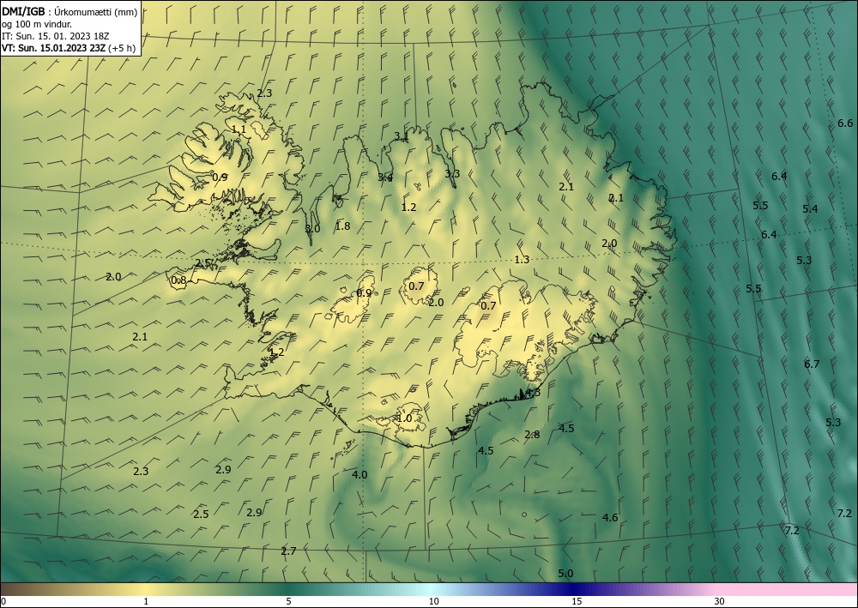Click the color scale label 10
Viewport: 858px width, 608px height.
[433, 602]
